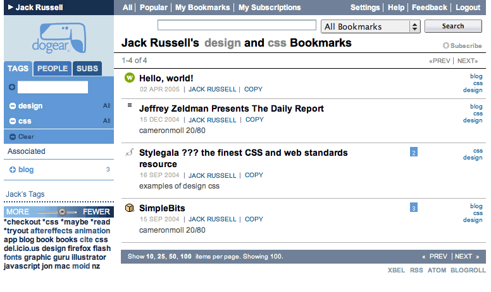Click the SimpleBits box favicon
This screenshot has height=292, width=491.
pyautogui.click(x=130, y=208)
